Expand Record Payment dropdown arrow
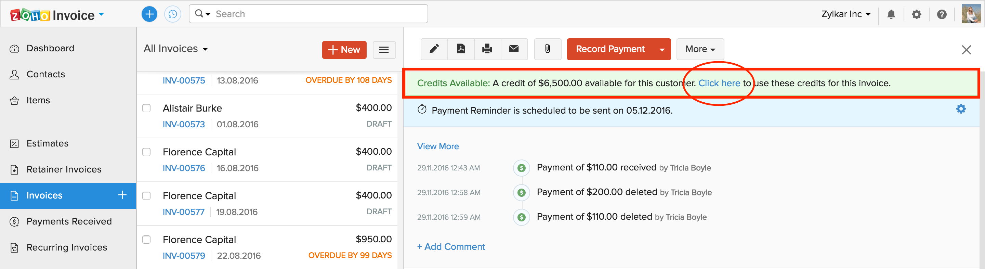The height and width of the screenshot is (269, 985). (662, 49)
